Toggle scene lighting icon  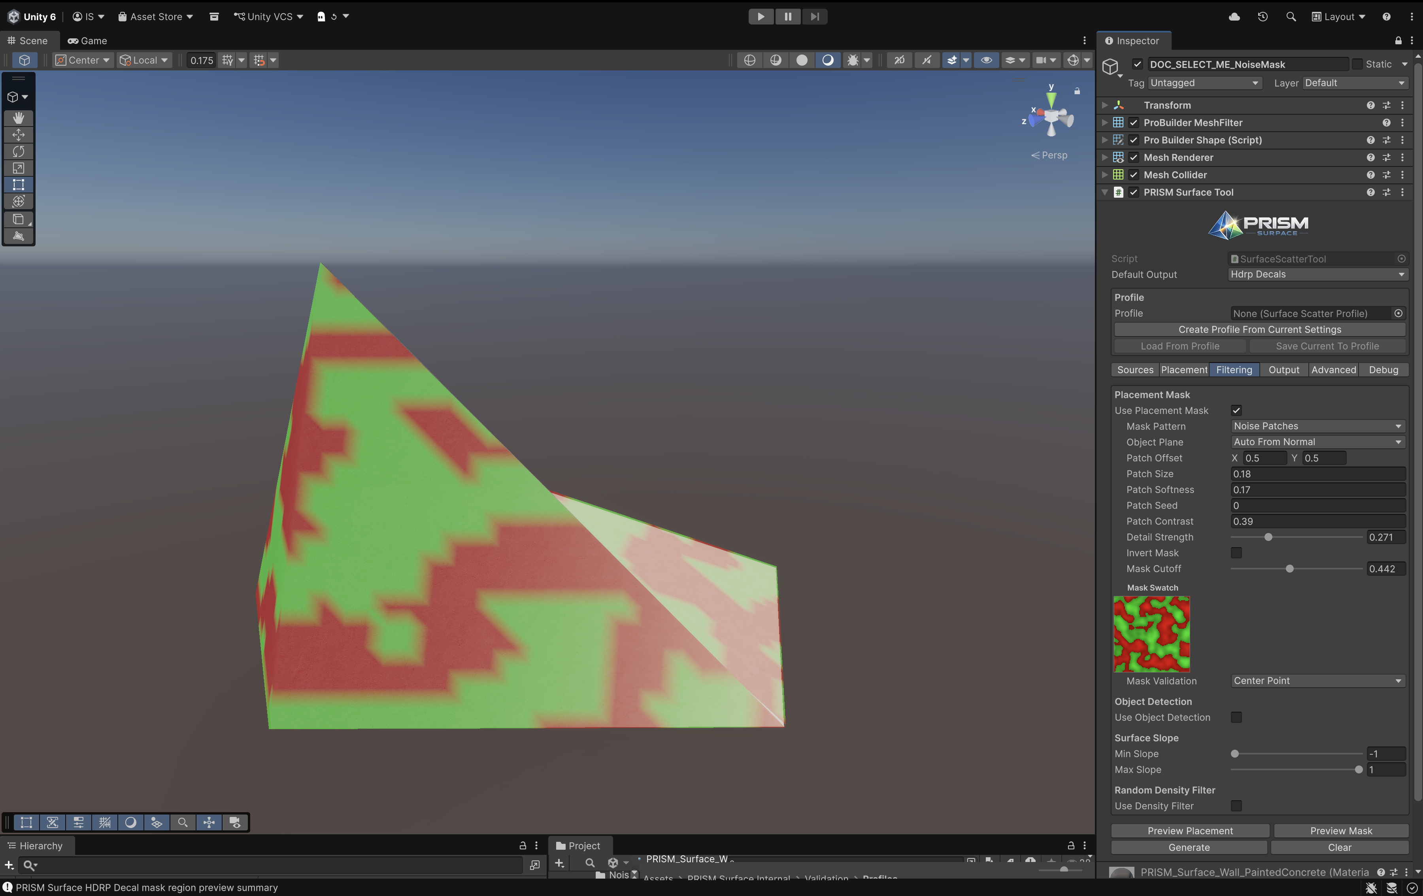point(927,60)
